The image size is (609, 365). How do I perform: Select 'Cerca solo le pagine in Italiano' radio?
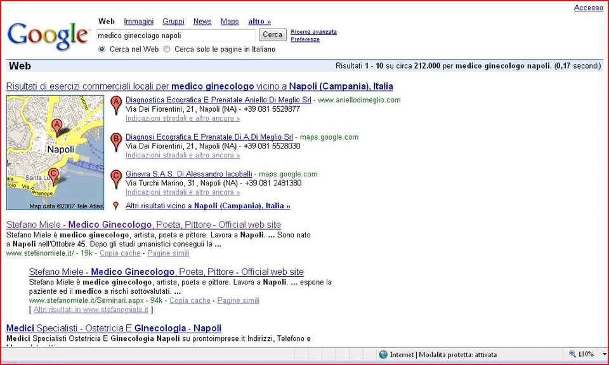(167, 50)
